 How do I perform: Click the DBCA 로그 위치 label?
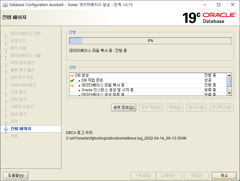80,133
